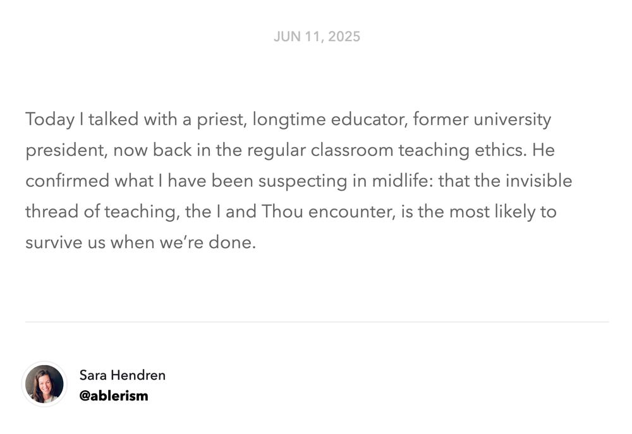Click the word "confirmed" in third line

(68, 181)
